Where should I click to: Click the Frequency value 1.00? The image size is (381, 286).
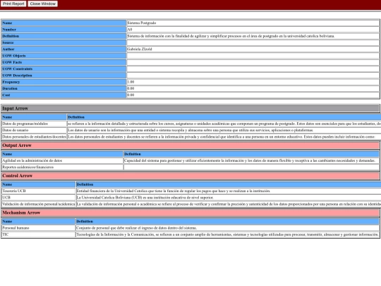pos(131,82)
